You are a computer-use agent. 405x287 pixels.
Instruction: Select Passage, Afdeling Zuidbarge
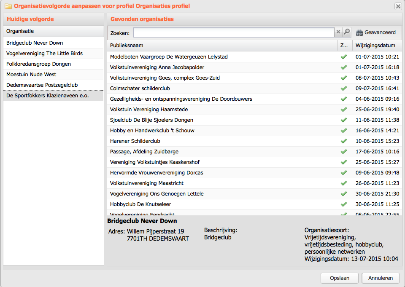point(254,152)
